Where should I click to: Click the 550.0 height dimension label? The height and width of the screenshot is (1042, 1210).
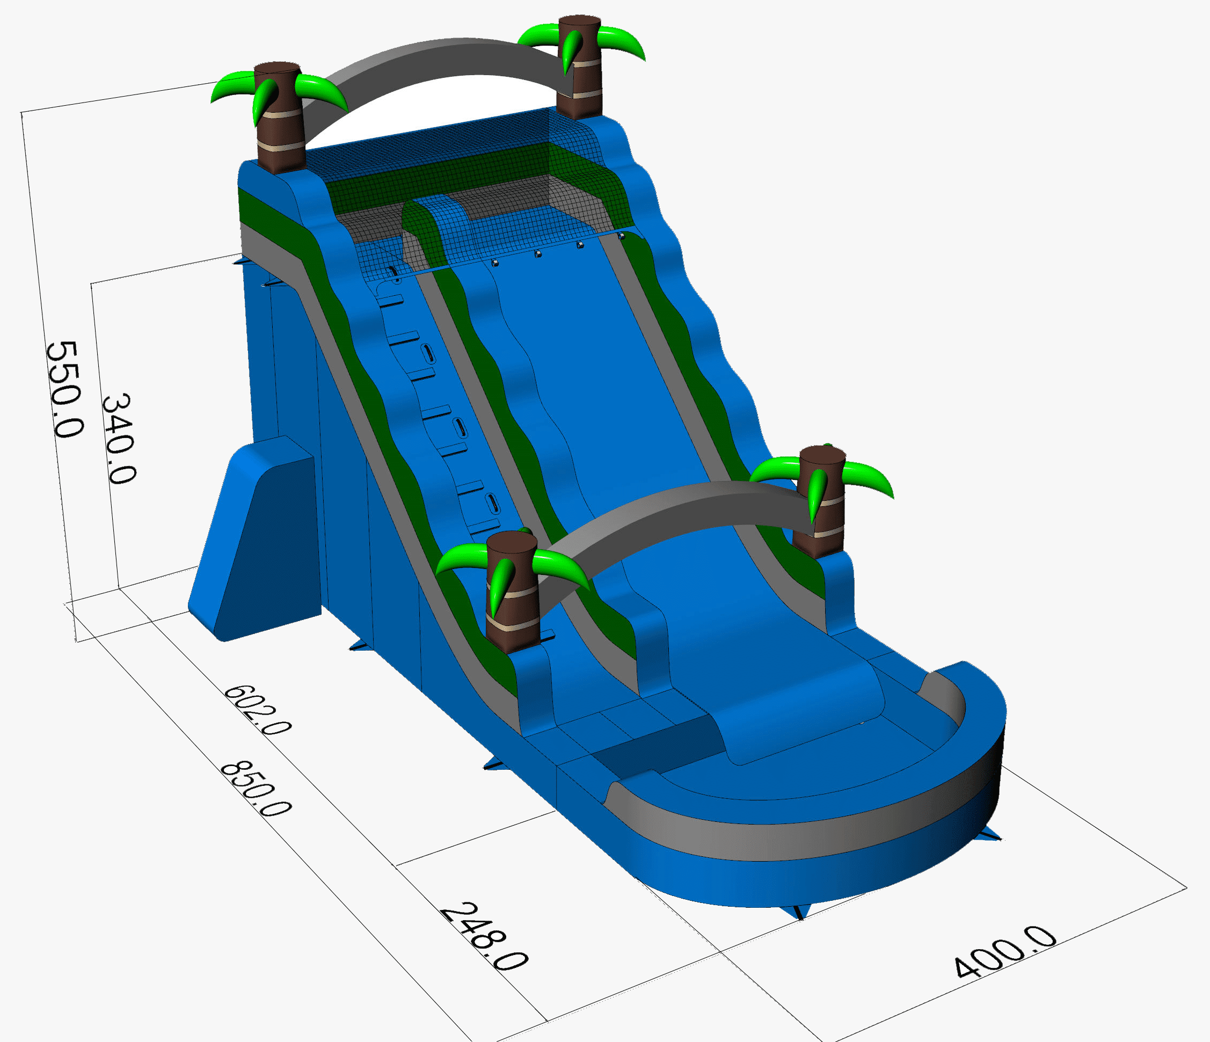tap(64, 389)
